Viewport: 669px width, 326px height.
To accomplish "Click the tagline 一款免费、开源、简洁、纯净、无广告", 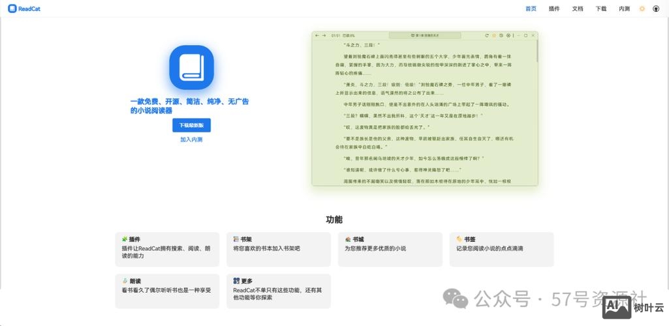I will [189, 102].
